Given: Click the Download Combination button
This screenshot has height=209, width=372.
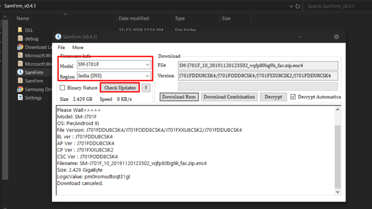Looking at the screenshot, I should [229, 97].
